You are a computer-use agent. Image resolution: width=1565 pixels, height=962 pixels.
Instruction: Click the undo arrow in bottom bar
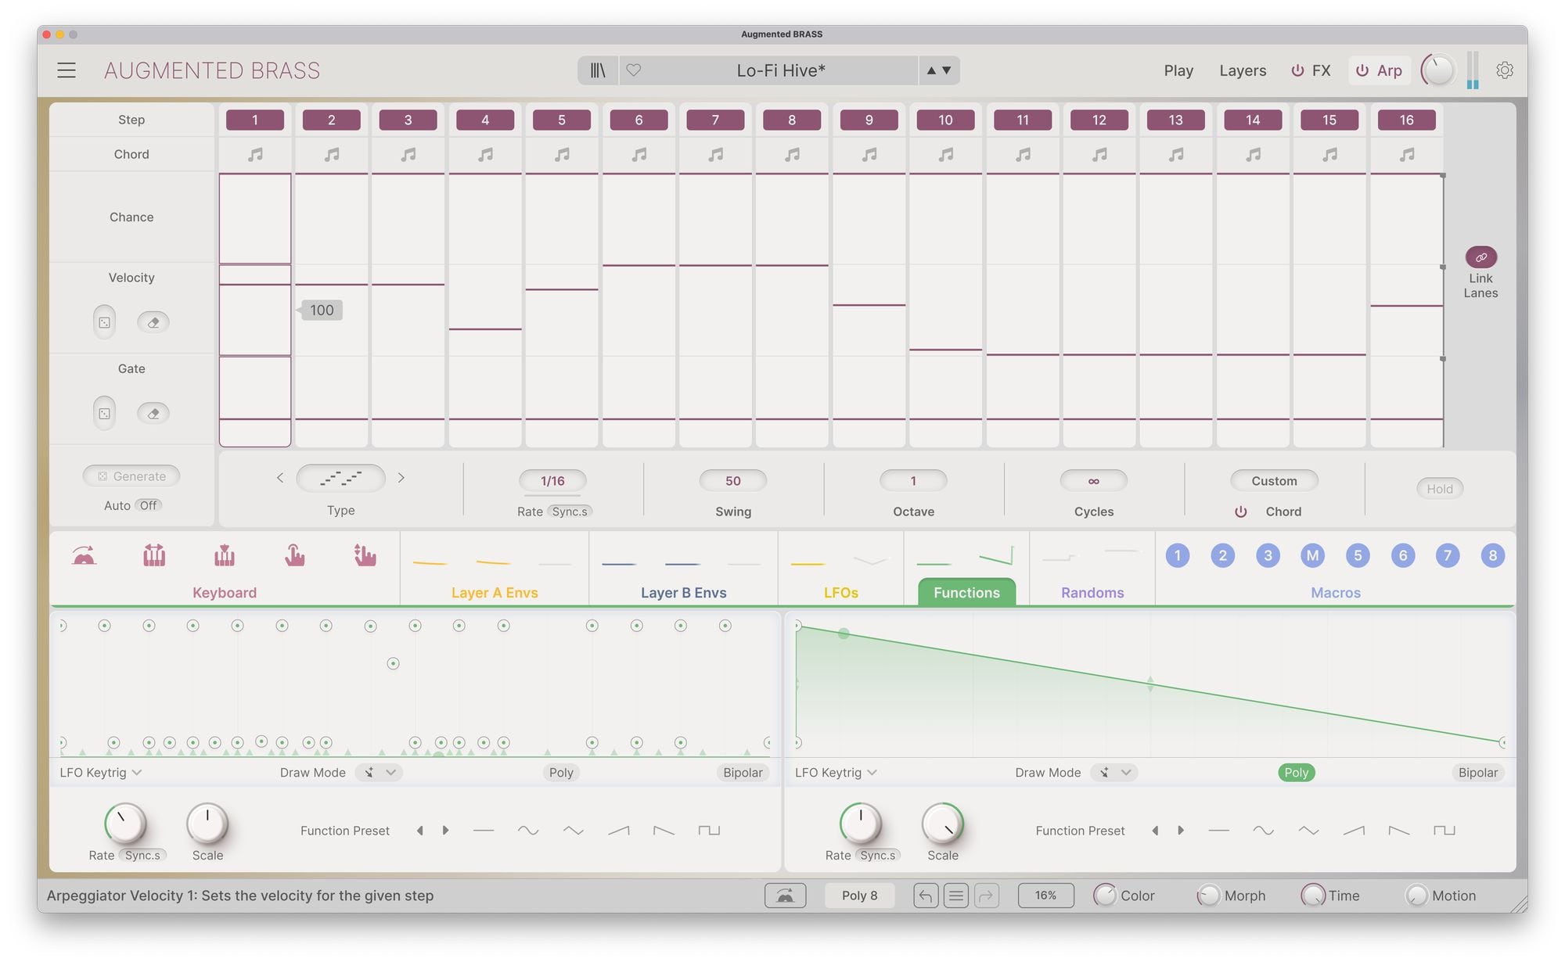[926, 896]
